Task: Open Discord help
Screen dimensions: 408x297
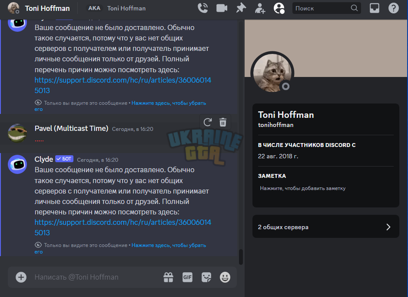Action: pyautogui.click(x=393, y=8)
